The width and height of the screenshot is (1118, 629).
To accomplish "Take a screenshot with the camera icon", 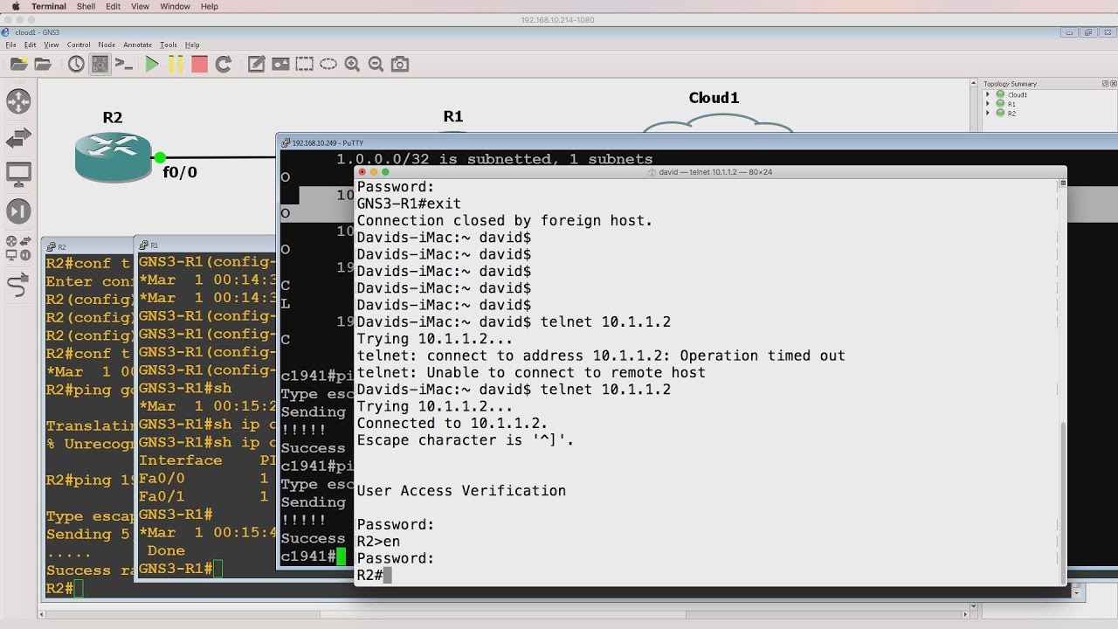I will point(400,64).
